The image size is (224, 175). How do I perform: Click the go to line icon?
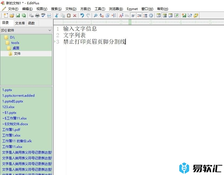(x=114, y=15)
